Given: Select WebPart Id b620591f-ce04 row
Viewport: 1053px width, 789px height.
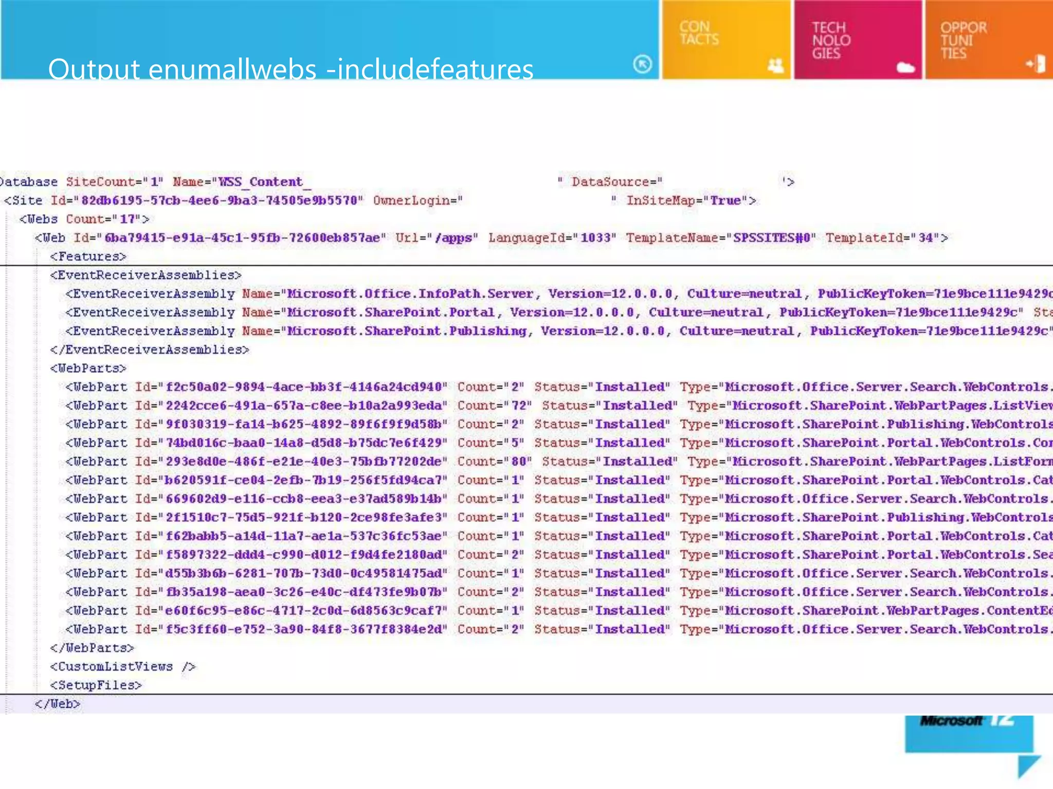Looking at the screenshot, I should tap(559, 480).
